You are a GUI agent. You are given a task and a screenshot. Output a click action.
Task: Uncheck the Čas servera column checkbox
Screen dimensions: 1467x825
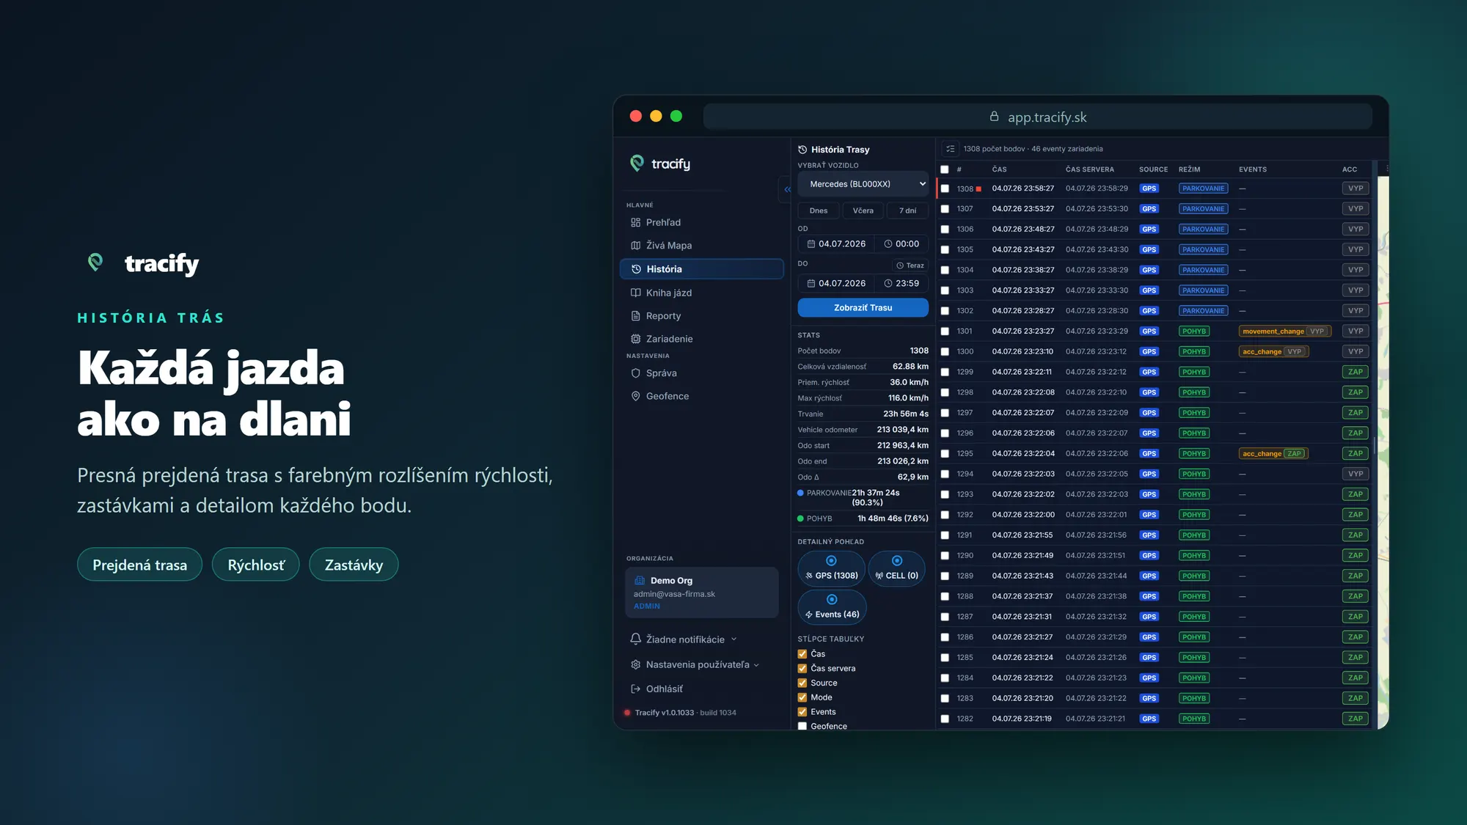pyautogui.click(x=802, y=669)
